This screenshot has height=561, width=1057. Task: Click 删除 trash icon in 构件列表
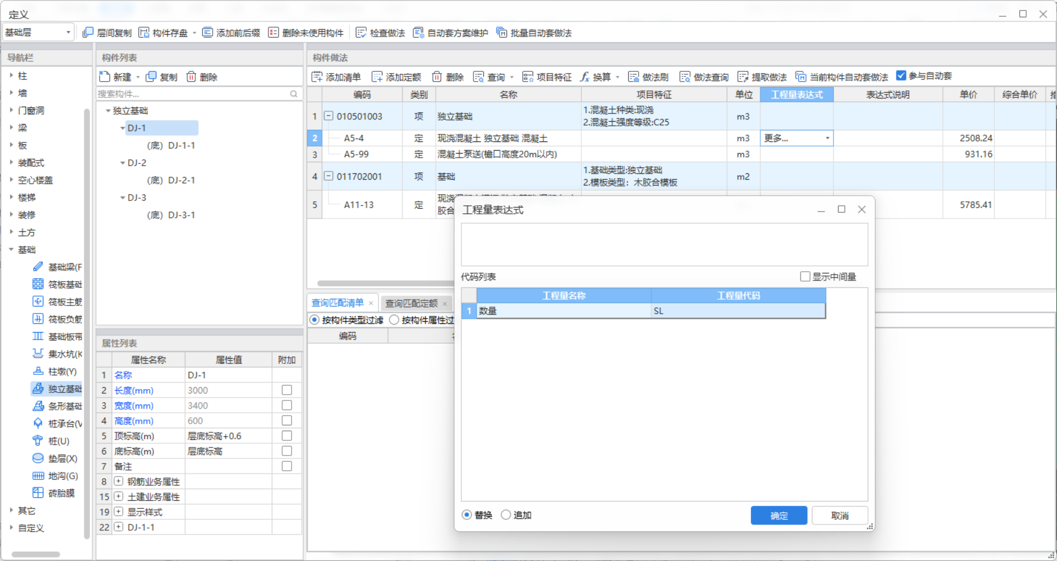click(191, 76)
